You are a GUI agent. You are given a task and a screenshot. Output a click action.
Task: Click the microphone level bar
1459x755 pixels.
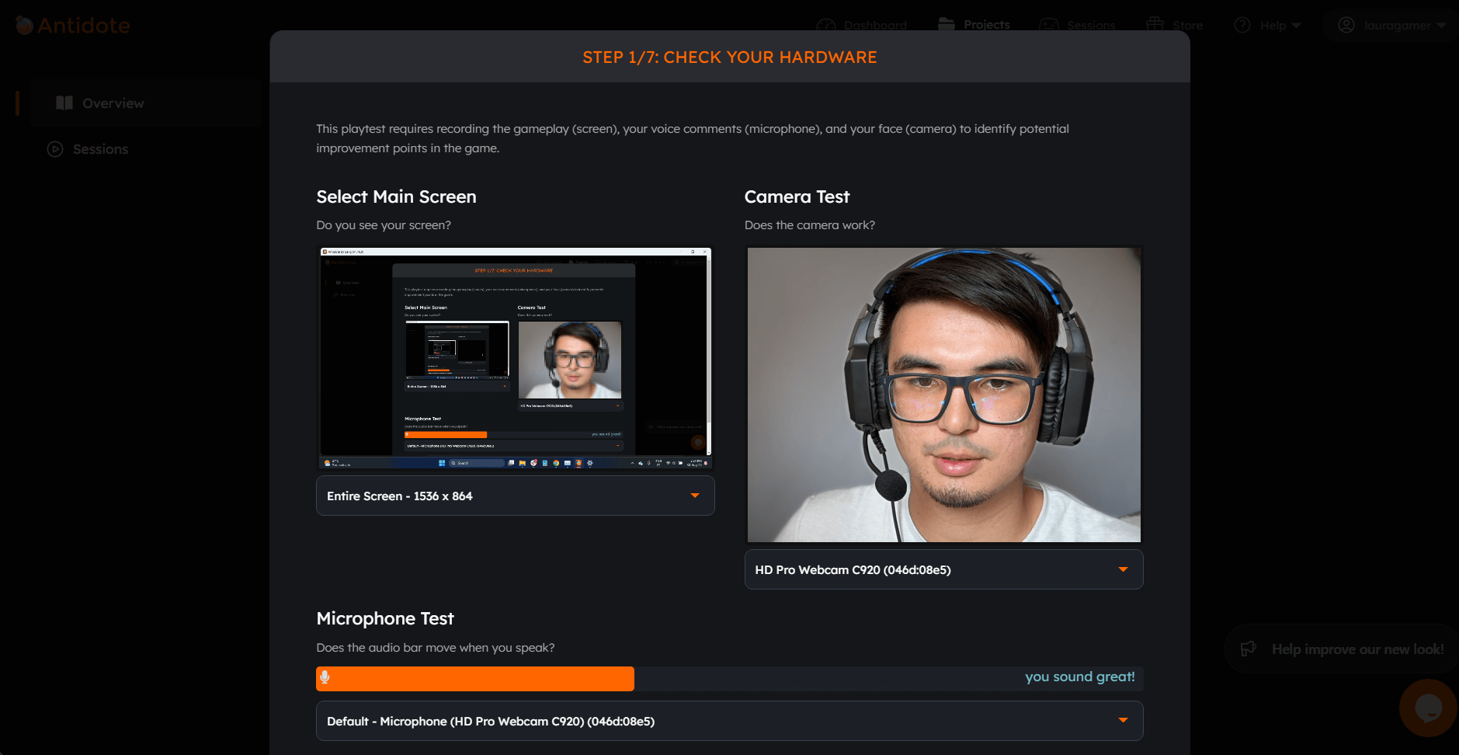pyautogui.click(x=474, y=677)
